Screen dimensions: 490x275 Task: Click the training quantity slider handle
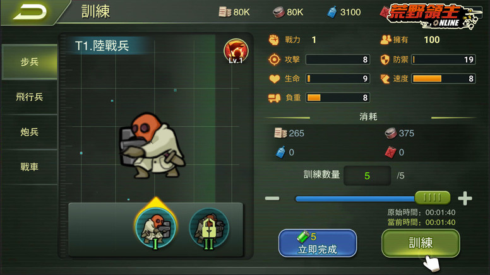click(433, 197)
